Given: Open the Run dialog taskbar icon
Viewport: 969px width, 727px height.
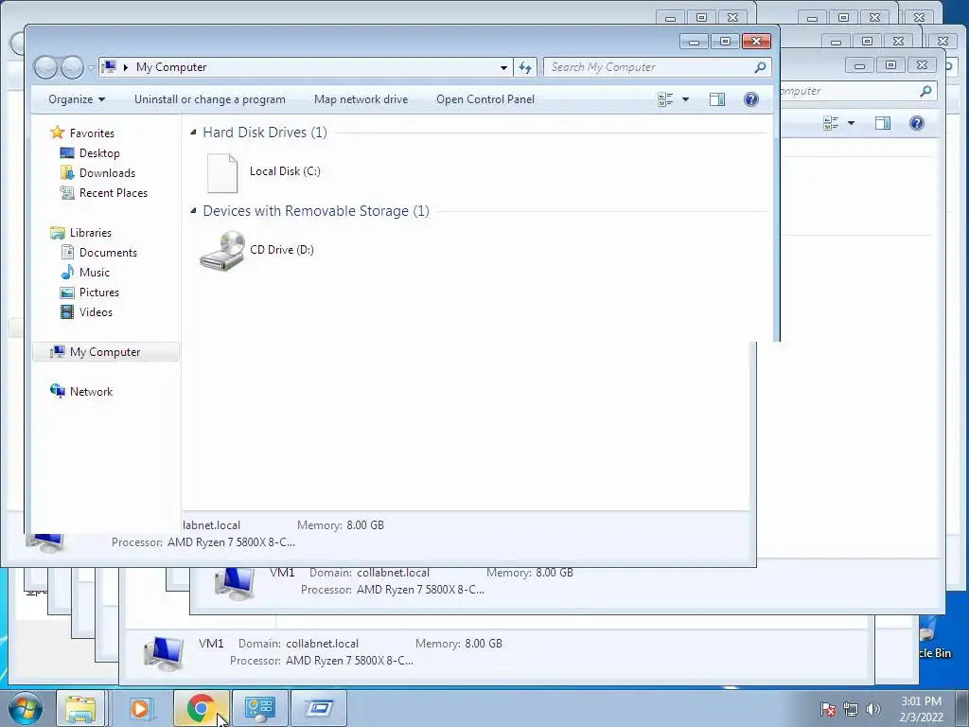Looking at the screenshot, I should (319, 708).
